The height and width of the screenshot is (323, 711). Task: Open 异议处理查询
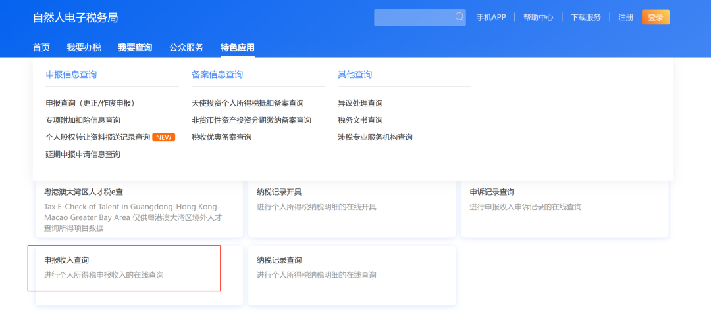360,103
